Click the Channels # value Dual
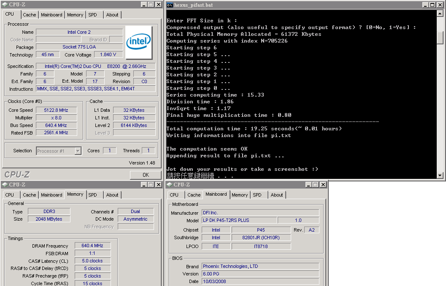Viewport: 446px width, 286px height. click(x=136, y=211)
